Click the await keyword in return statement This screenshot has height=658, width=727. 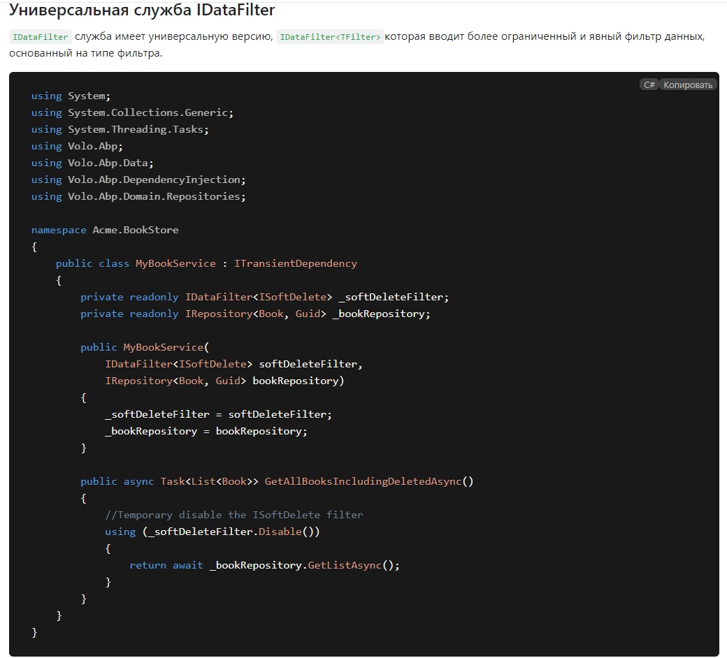pos(188,565)
